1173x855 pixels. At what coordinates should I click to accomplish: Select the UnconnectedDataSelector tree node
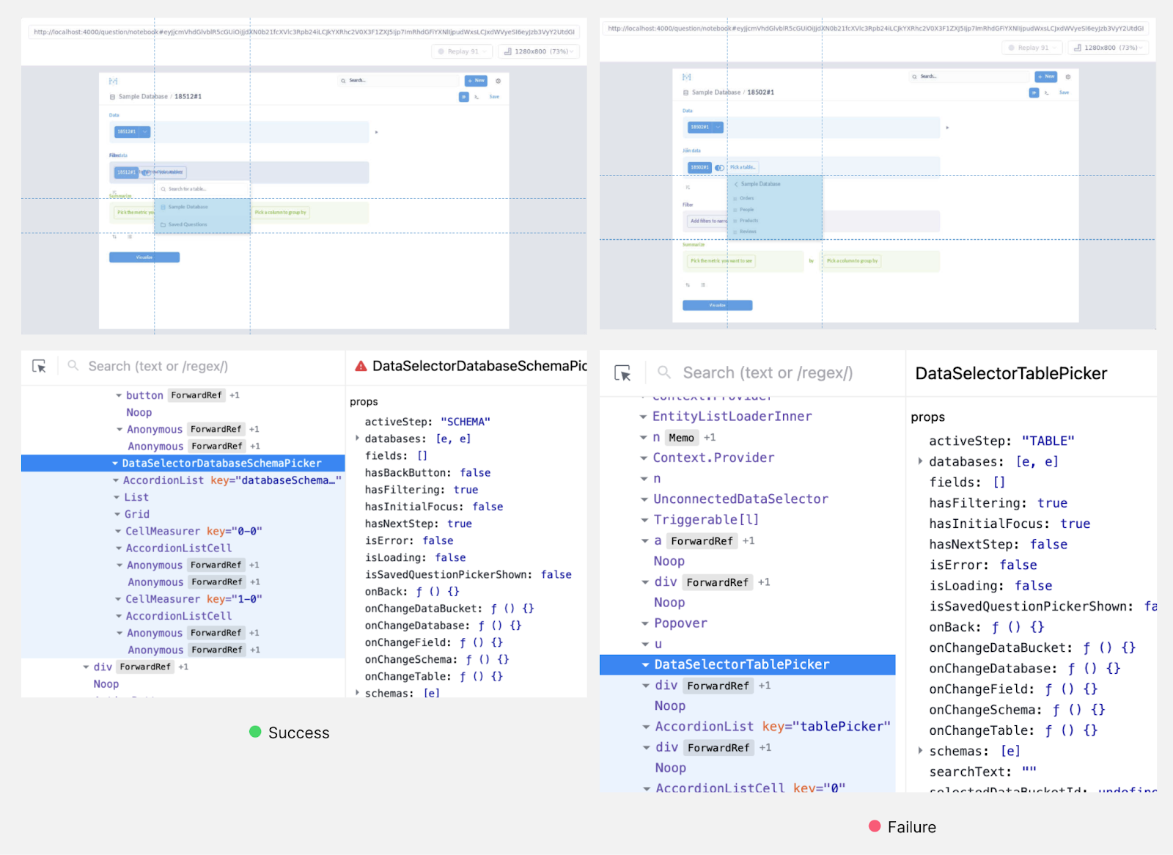click(x=740, y=499)
